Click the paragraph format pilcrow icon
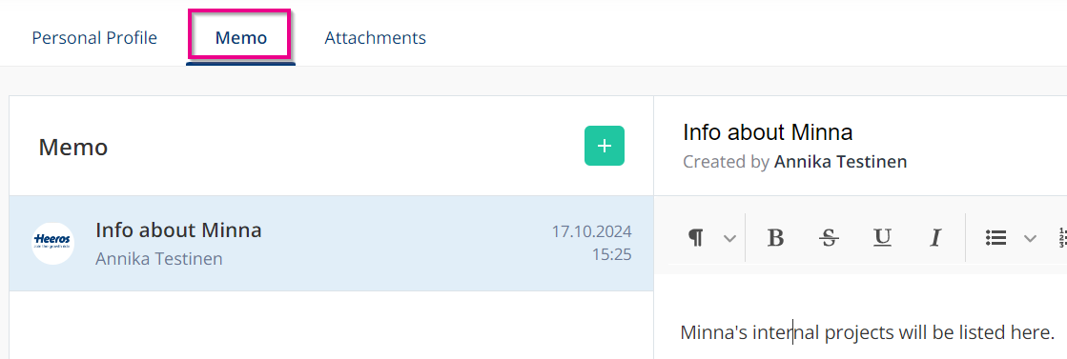Screen dimensions: 1067x359 click(695, 237)
